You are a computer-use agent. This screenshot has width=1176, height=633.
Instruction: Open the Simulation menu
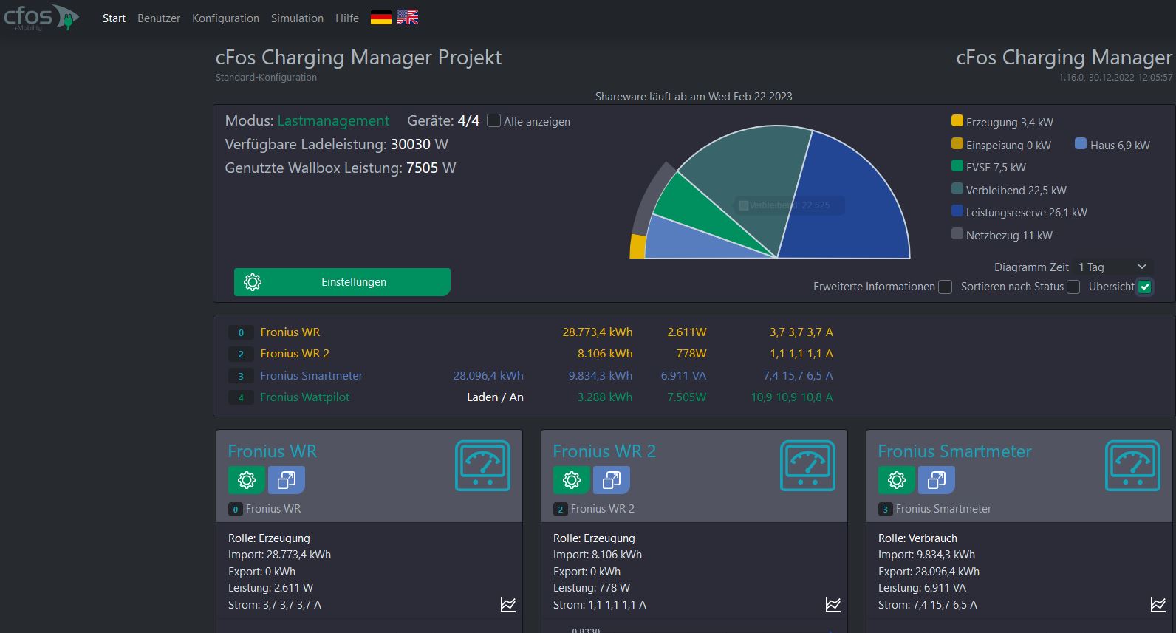pyautogui.click(x=297, y=18)
